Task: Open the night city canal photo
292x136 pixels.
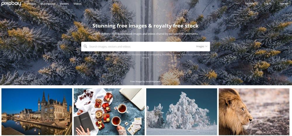Action: [x=37, y=112]
